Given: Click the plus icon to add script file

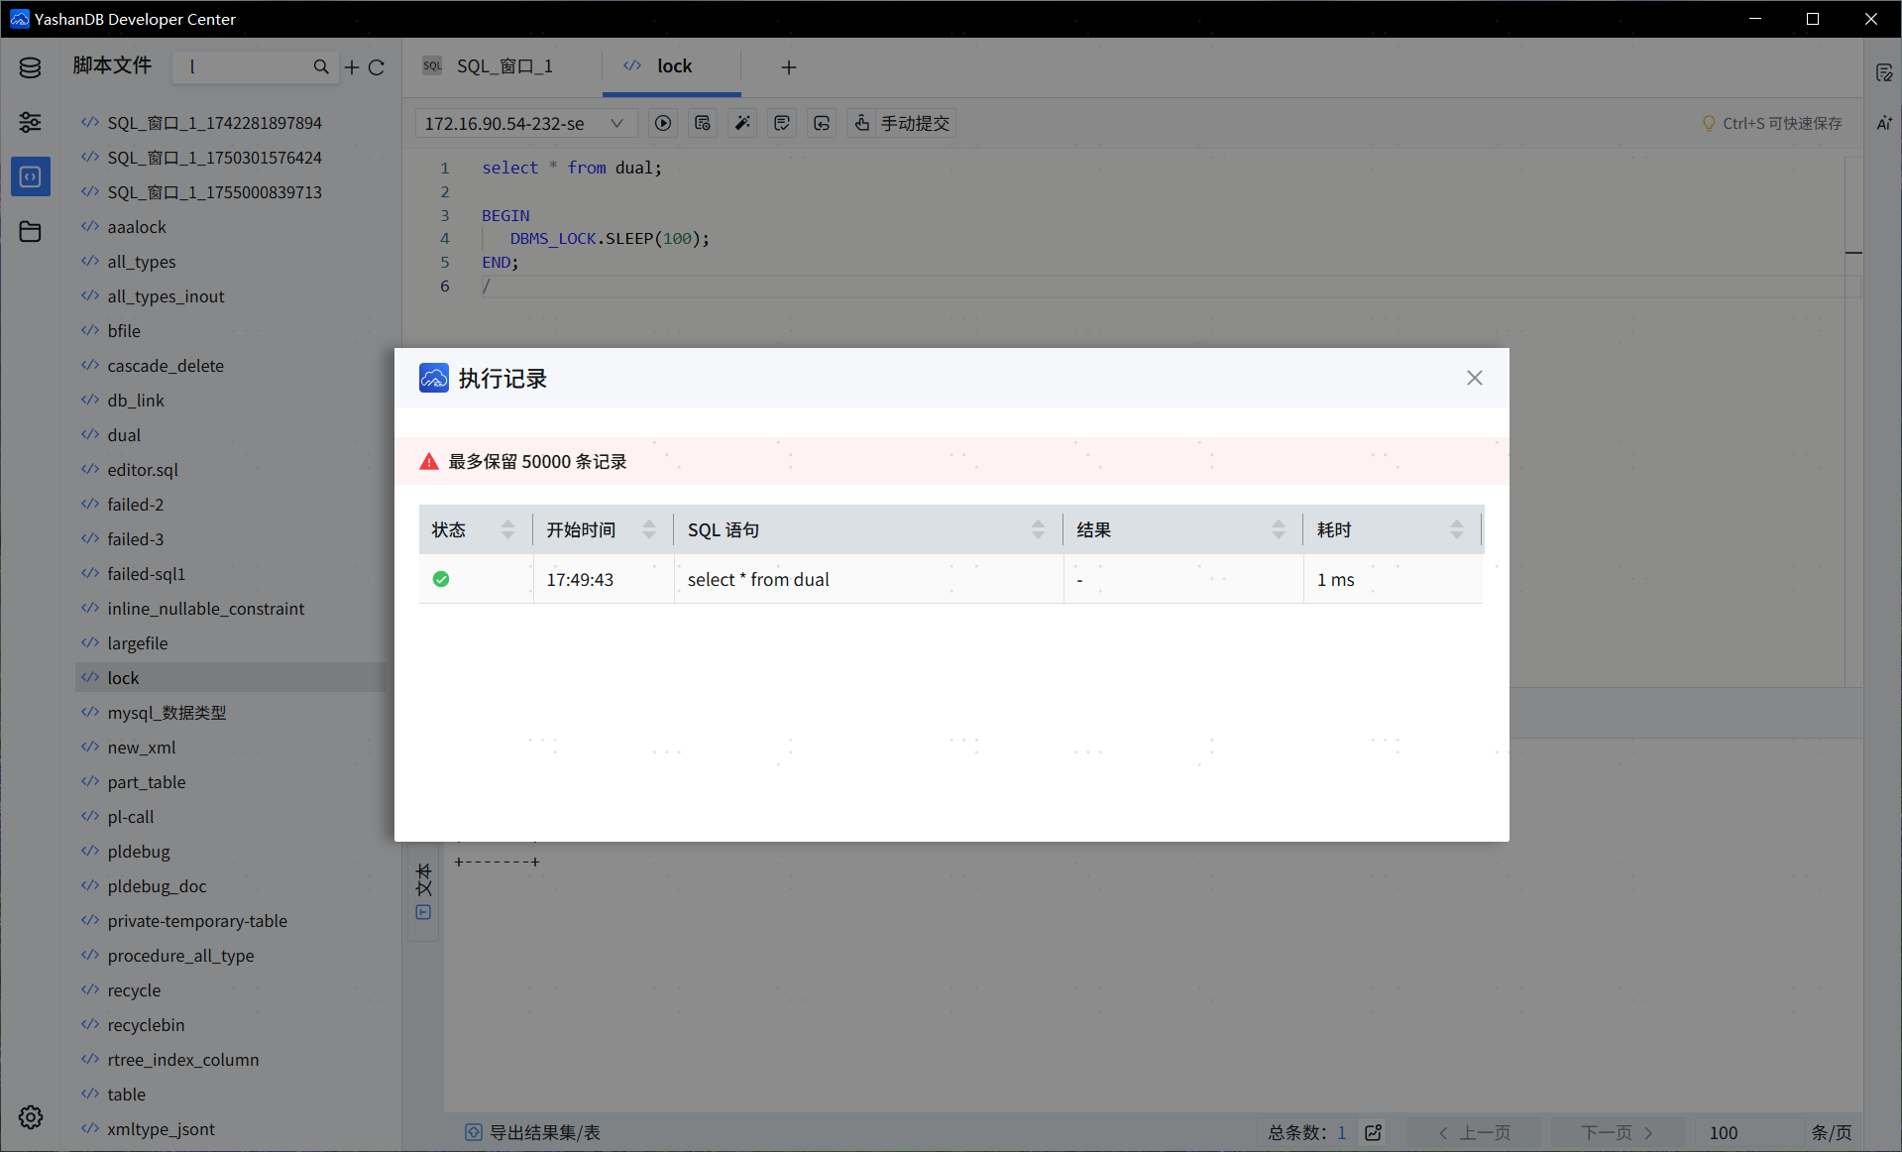Looking at the screenshot, I should (352, 67).
